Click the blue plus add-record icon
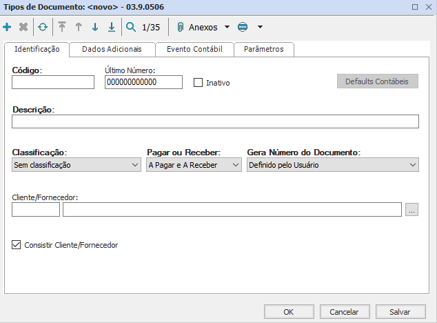The image size is (437, 323). click(8, 28)
